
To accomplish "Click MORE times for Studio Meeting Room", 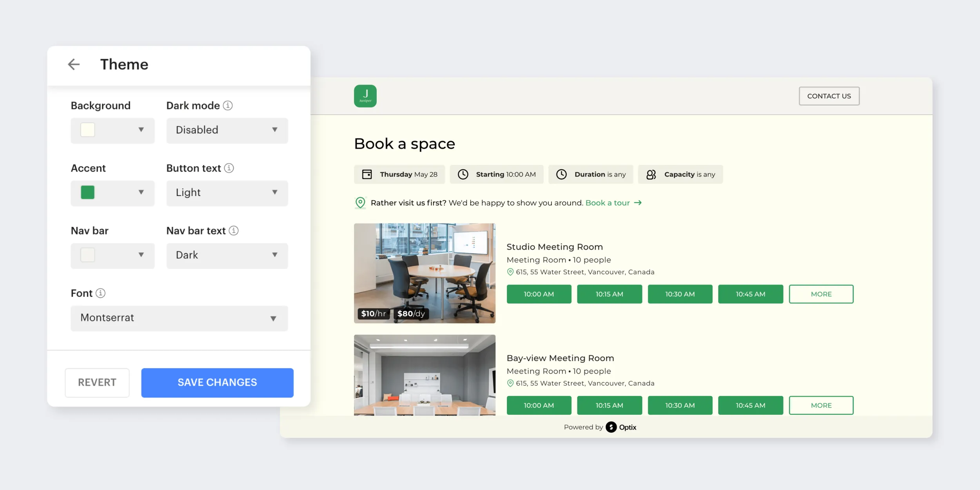I will coord(821,294).
